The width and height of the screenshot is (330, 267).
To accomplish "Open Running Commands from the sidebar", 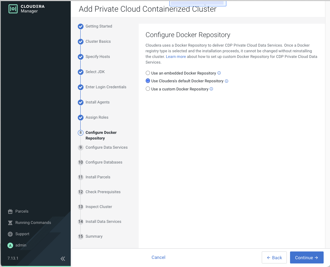I will pyautogui.click(x=33, y=222).
